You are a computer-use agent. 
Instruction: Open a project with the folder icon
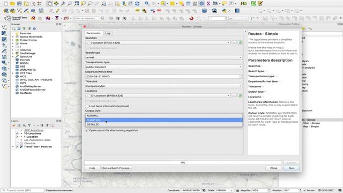(x=12, y=4)
